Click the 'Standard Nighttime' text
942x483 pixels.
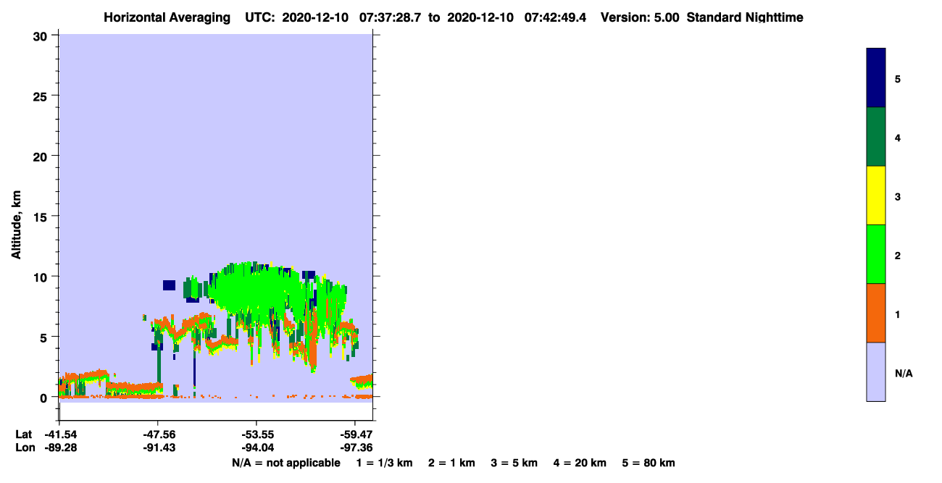click(745, 17)
